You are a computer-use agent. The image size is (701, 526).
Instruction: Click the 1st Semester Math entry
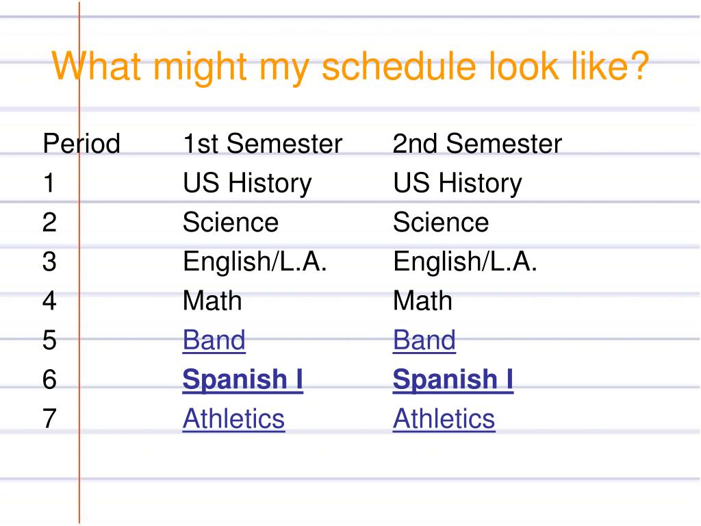click(213, 301)
